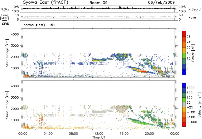Click the red bottom segment of the velocity colorbar
The image size is (202, 139).
(x=184, y=124)
